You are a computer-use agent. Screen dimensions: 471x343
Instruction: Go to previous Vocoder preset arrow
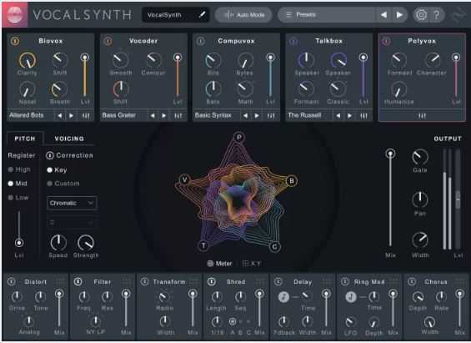(153, 116)
